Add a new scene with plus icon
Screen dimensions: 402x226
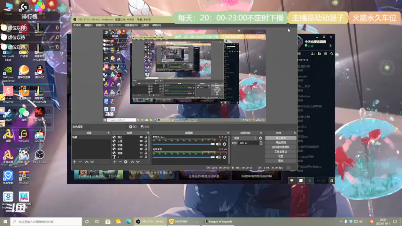click(74, 162)
